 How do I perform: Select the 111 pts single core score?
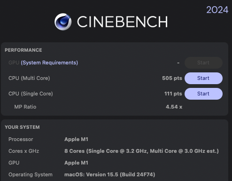173,94
